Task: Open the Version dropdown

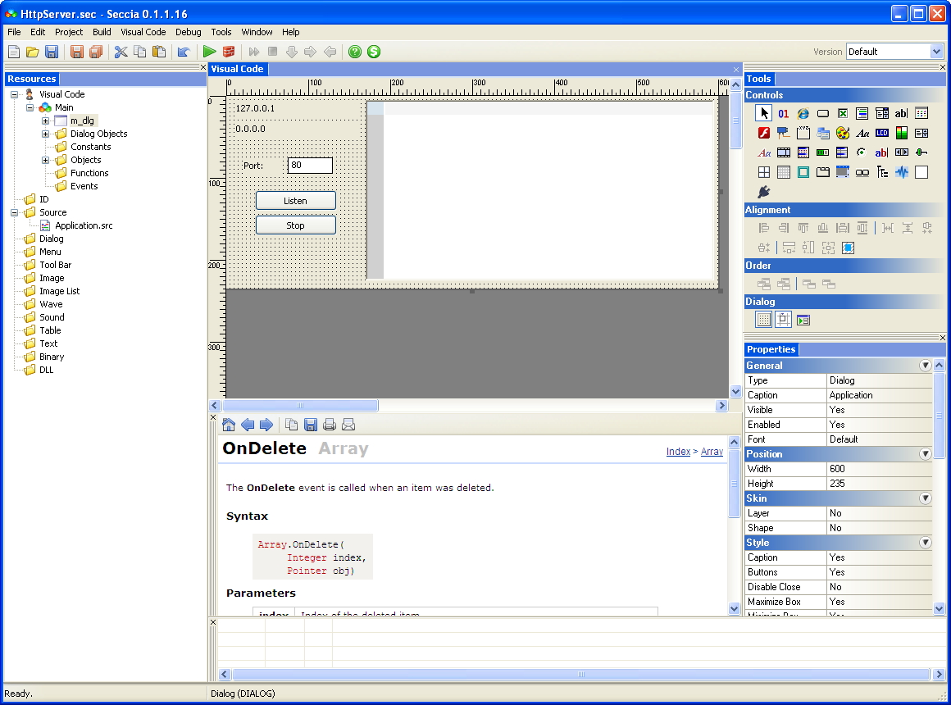Action: [x=936, y=52]
